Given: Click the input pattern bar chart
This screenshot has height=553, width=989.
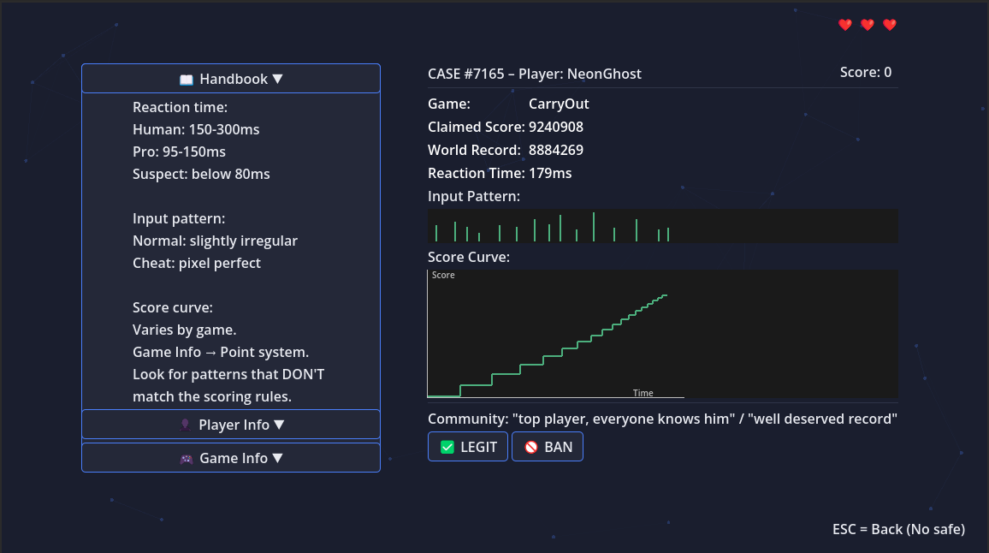Looking at the screenshot, I should point(663,226).
